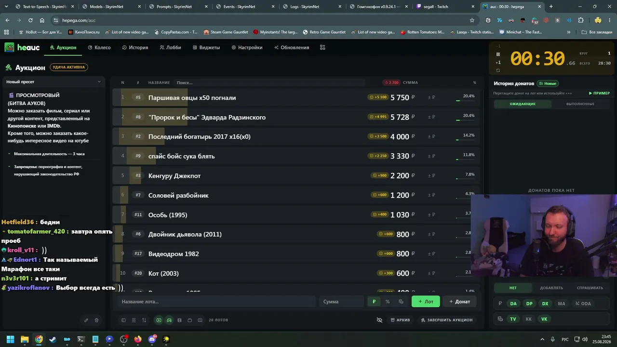The width and height of the screenshot is (617, 347).
Task: Click the panel layout icon in bottom toolbar
Action: point(123,320)
